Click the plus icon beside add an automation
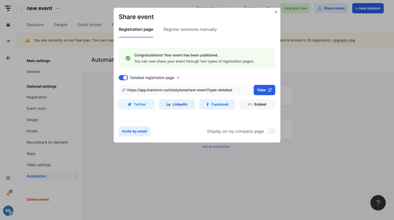This screenshot has height=220, width=394. pos(198,147)
